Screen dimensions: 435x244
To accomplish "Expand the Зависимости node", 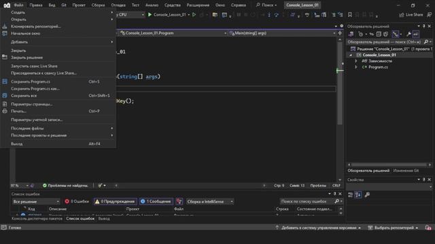I will [x=356, y=61].
